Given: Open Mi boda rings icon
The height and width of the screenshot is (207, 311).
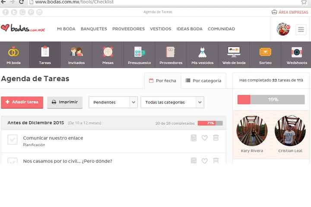Looking at the screenshot, I should (13, 52).
